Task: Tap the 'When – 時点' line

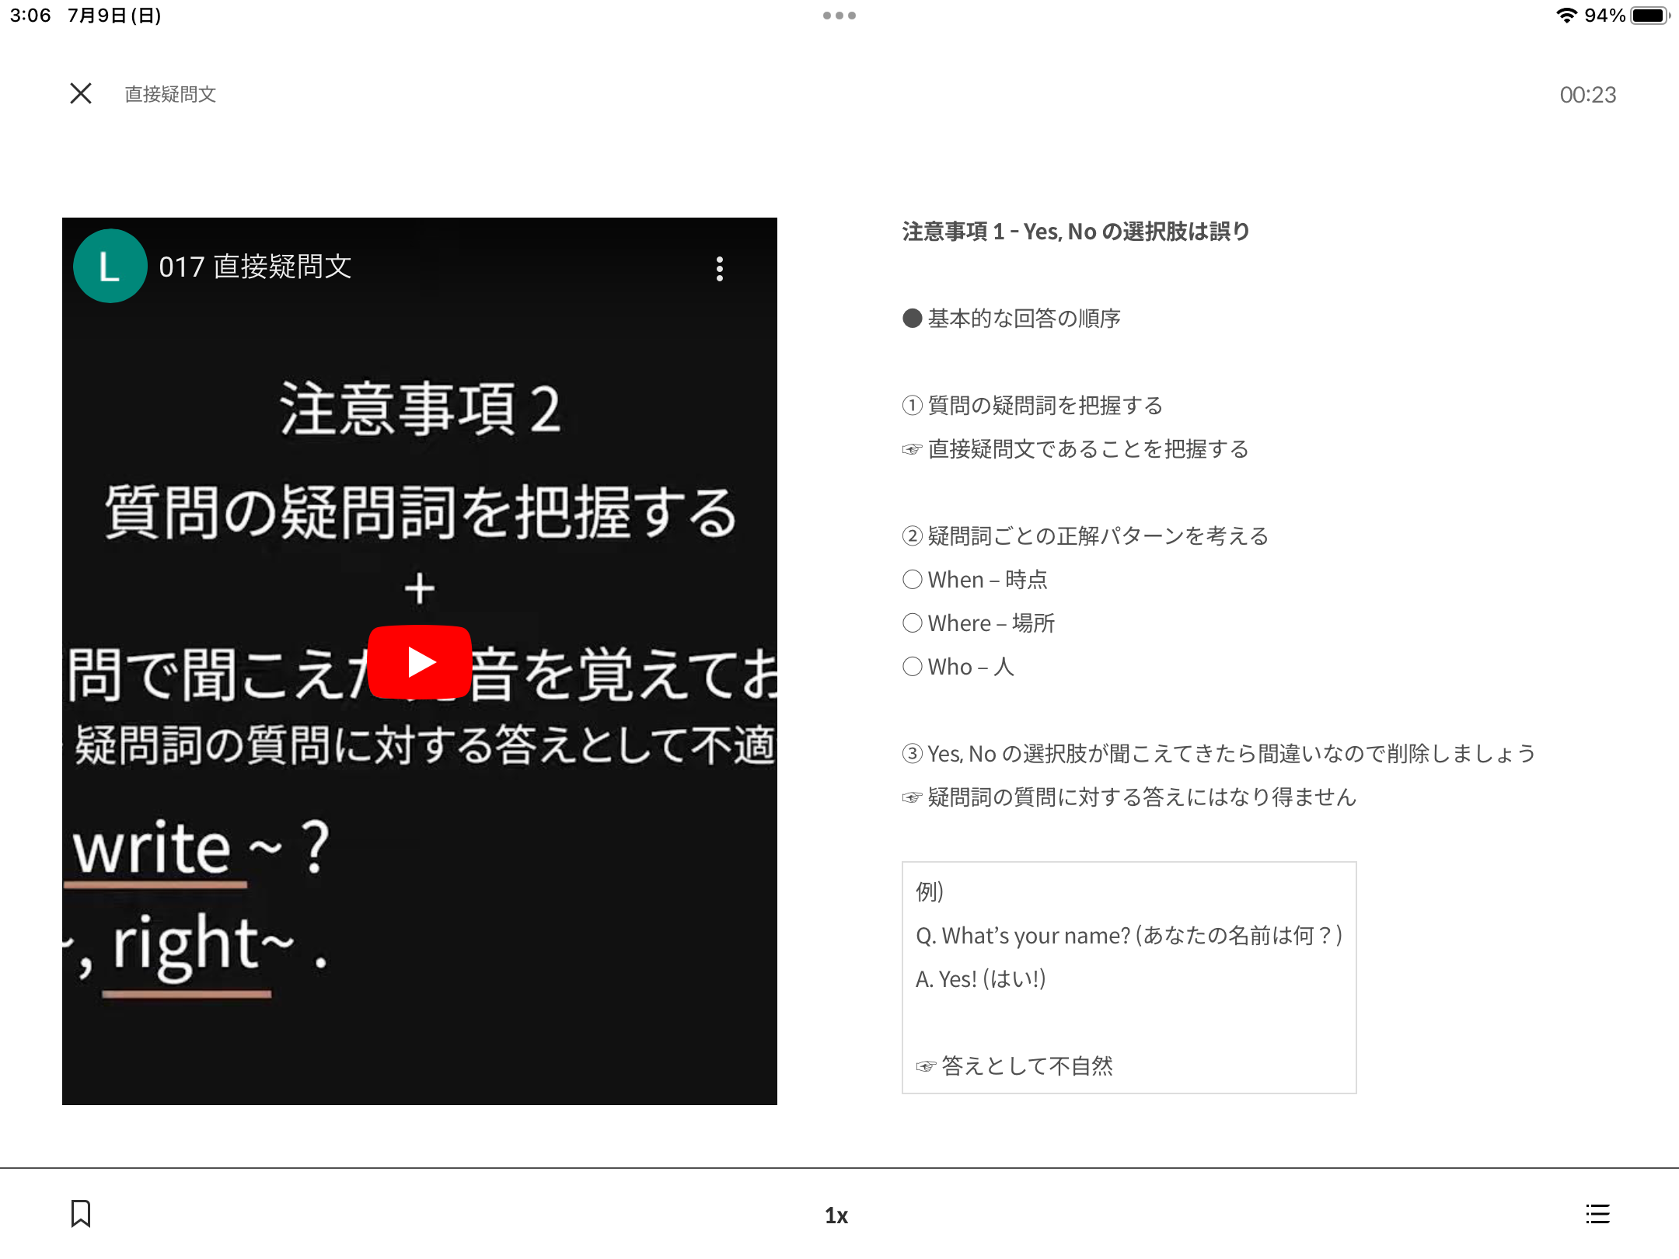Action: tap(975, 580)
